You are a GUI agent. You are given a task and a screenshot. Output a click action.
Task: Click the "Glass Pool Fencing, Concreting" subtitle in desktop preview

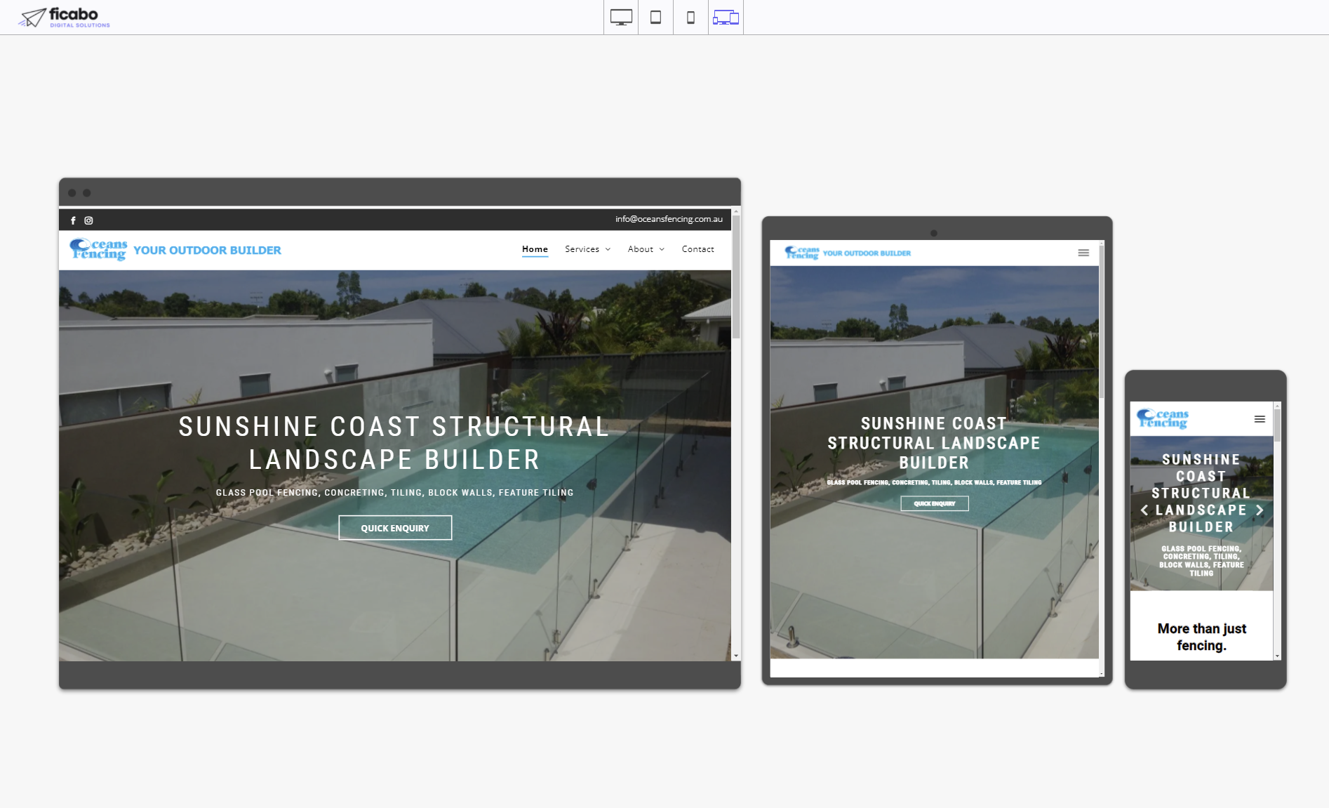[394, 493]
